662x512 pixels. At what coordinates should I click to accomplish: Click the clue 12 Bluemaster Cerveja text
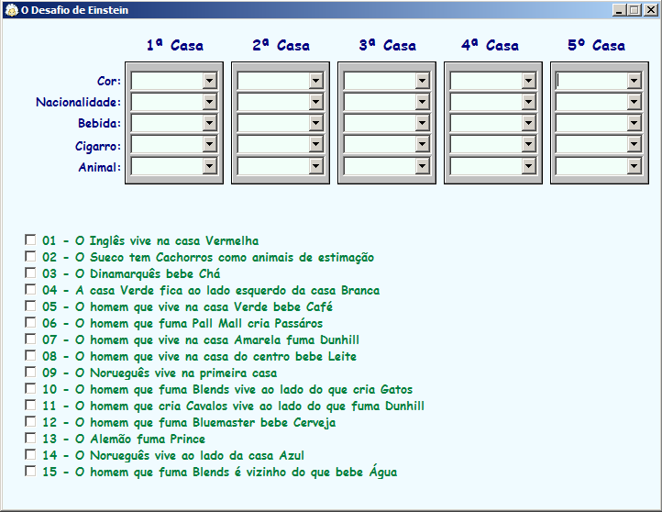point(188,422)
